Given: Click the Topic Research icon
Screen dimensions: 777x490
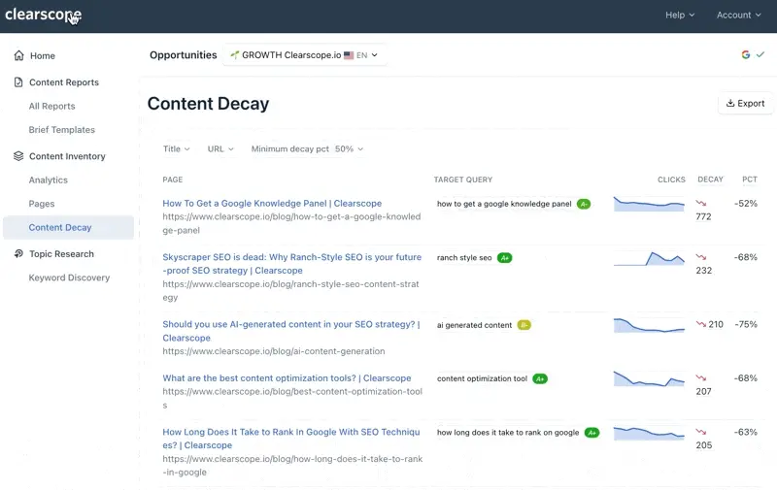Looking at the screenshot, I should tap(18, 253).
